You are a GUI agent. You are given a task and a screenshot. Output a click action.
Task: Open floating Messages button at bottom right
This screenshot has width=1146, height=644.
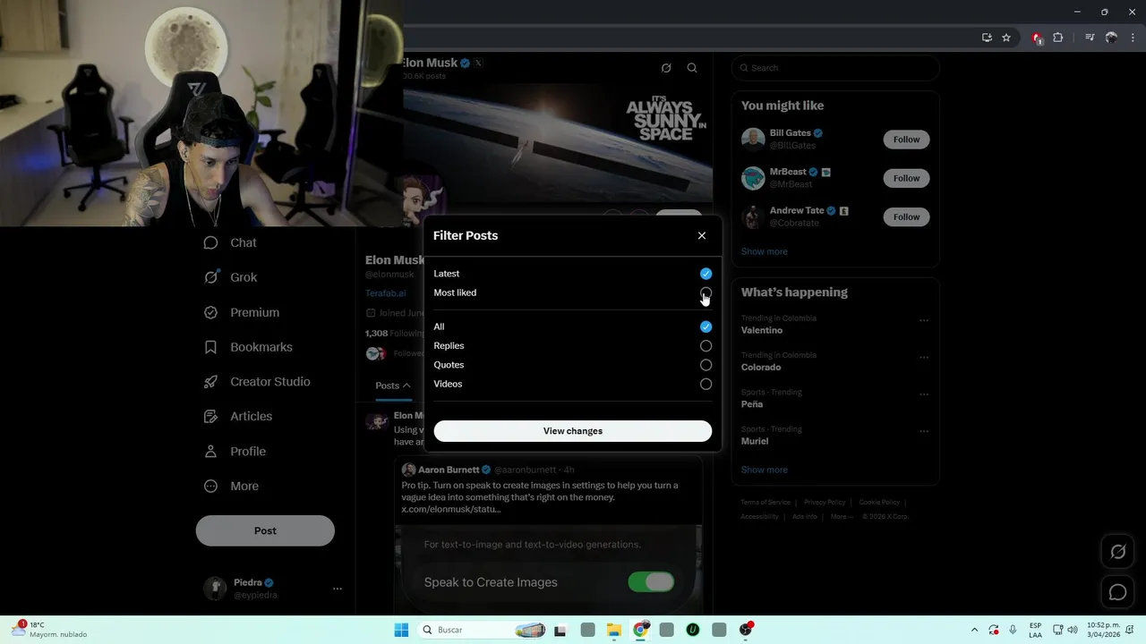1118,592
